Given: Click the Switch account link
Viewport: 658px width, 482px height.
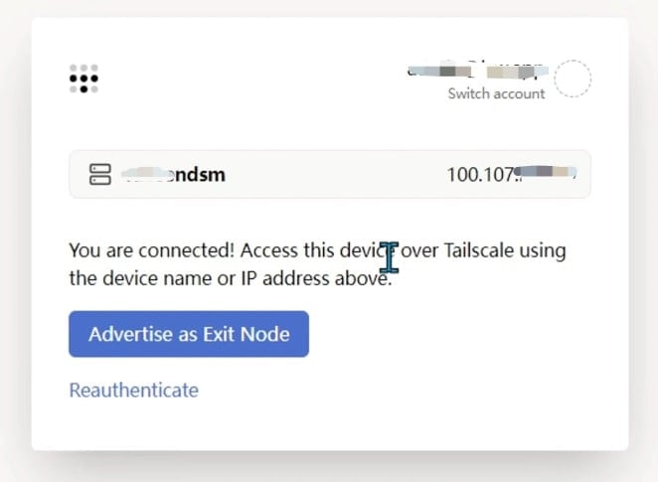Looking at the screenshot, I should tap(496, 93).
